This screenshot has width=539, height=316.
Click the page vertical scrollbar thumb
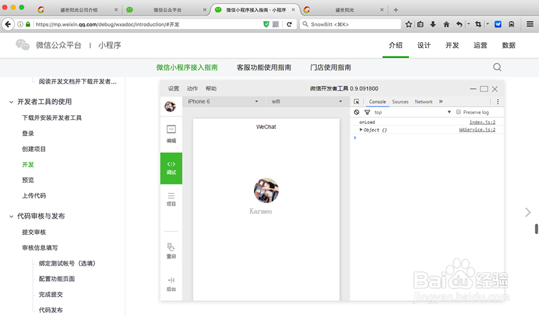(x=536, y=229)
